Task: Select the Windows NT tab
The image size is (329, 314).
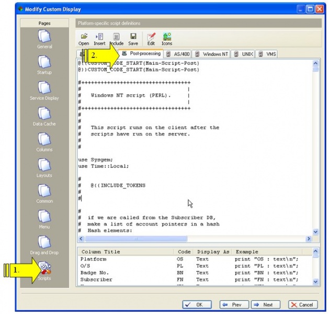Action: coord(211,54)
